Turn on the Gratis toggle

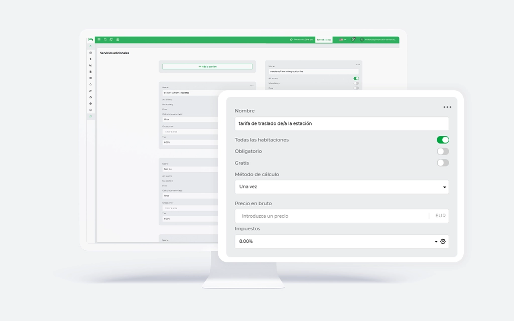(443, 163)
